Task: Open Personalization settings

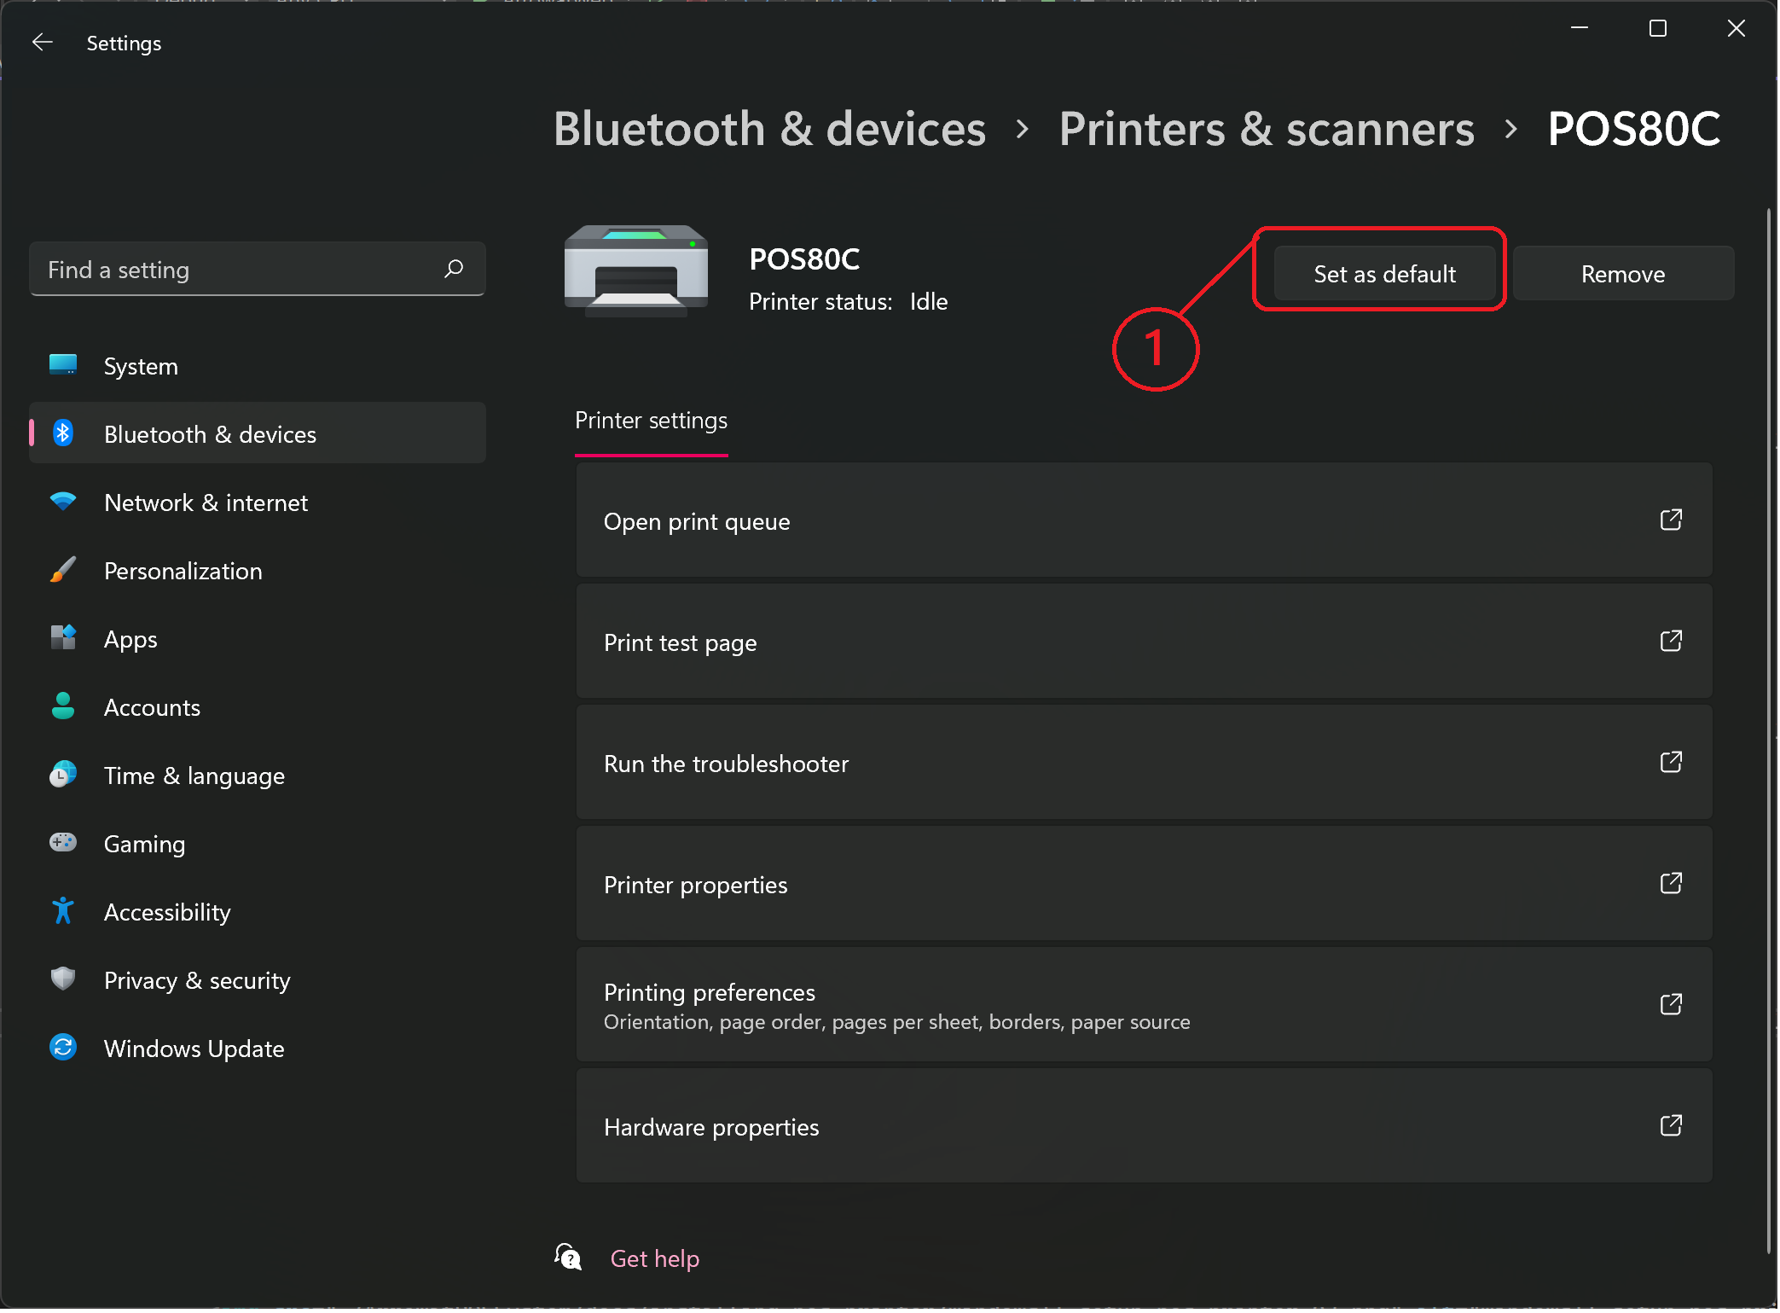Action: [258, 571]
